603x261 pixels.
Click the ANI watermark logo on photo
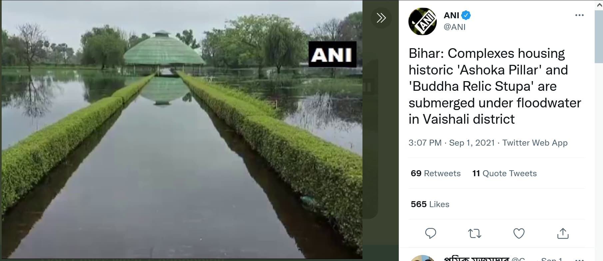click(332, 54)
